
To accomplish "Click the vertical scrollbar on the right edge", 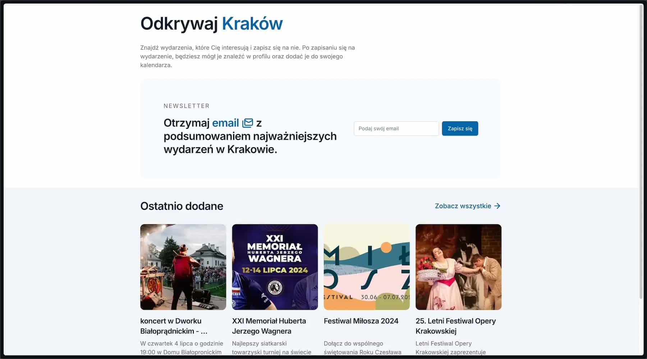I will point(641,151).
